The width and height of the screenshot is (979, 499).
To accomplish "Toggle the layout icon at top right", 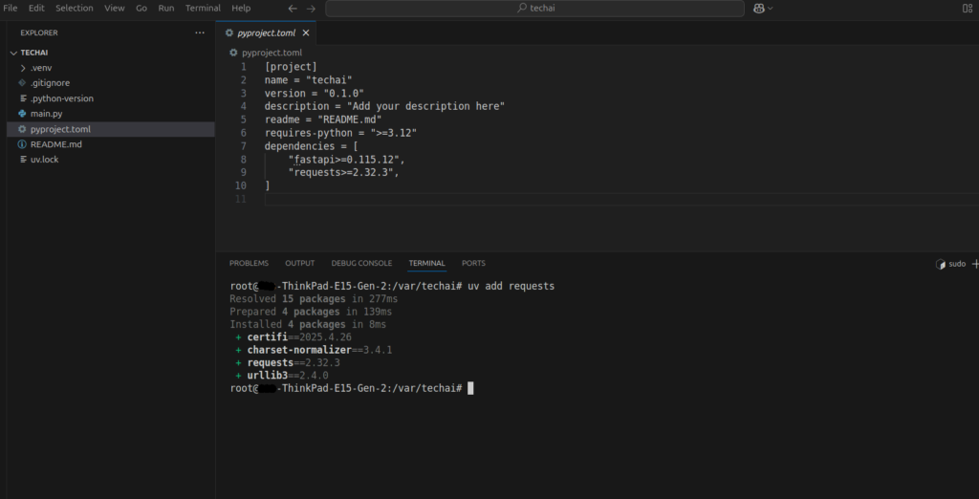I will click(x=968, y=8).
